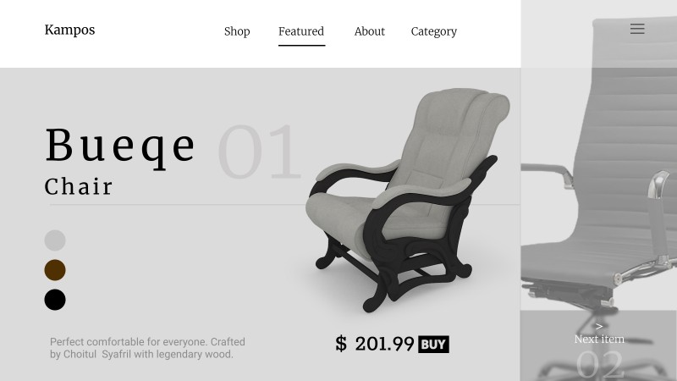
Task: Go to the Shop menu item
Action: point(237,31)
